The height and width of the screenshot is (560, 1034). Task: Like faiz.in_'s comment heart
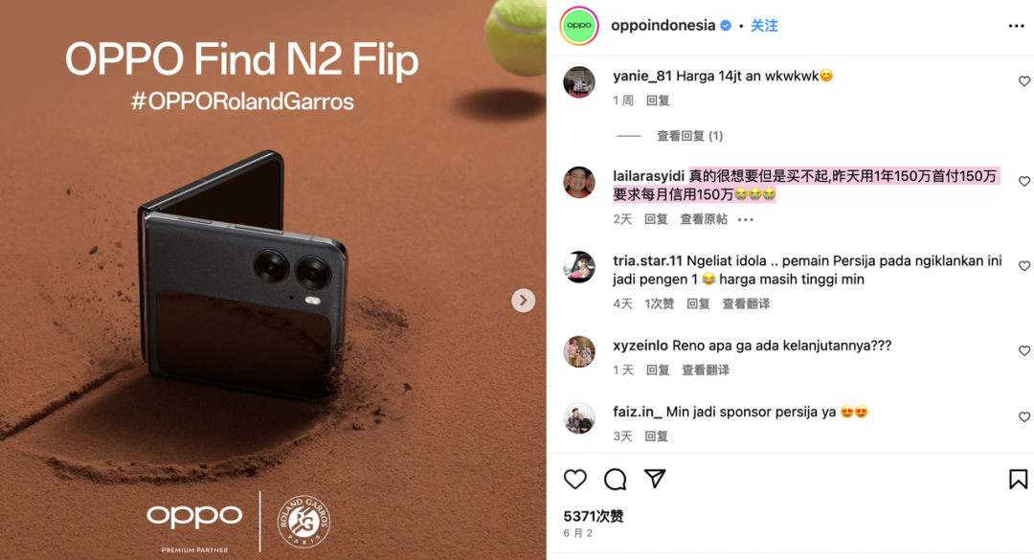(x=1024, y=416)
